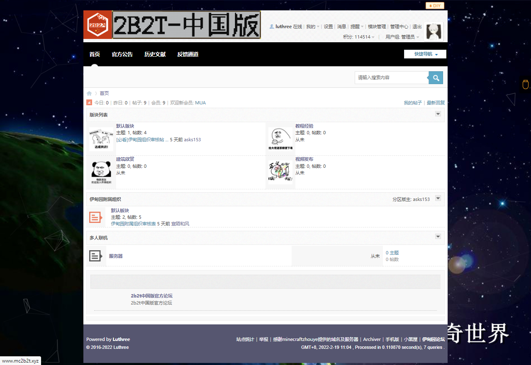Open the 反馈通道 navigation tab
The height and width of the screenshot is (365, 531).
(x=188, y=54)
